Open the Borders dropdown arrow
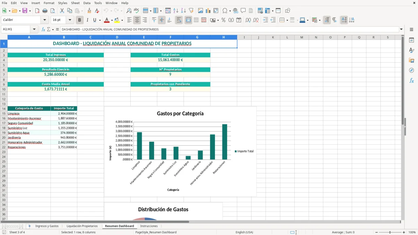The width and height of the screenshot is (418, 235). point(287,20)
